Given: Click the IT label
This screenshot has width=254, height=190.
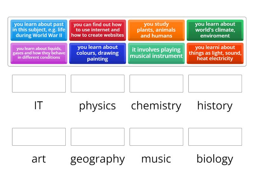Looking at the screenshot, I should (x=38, y=106).
